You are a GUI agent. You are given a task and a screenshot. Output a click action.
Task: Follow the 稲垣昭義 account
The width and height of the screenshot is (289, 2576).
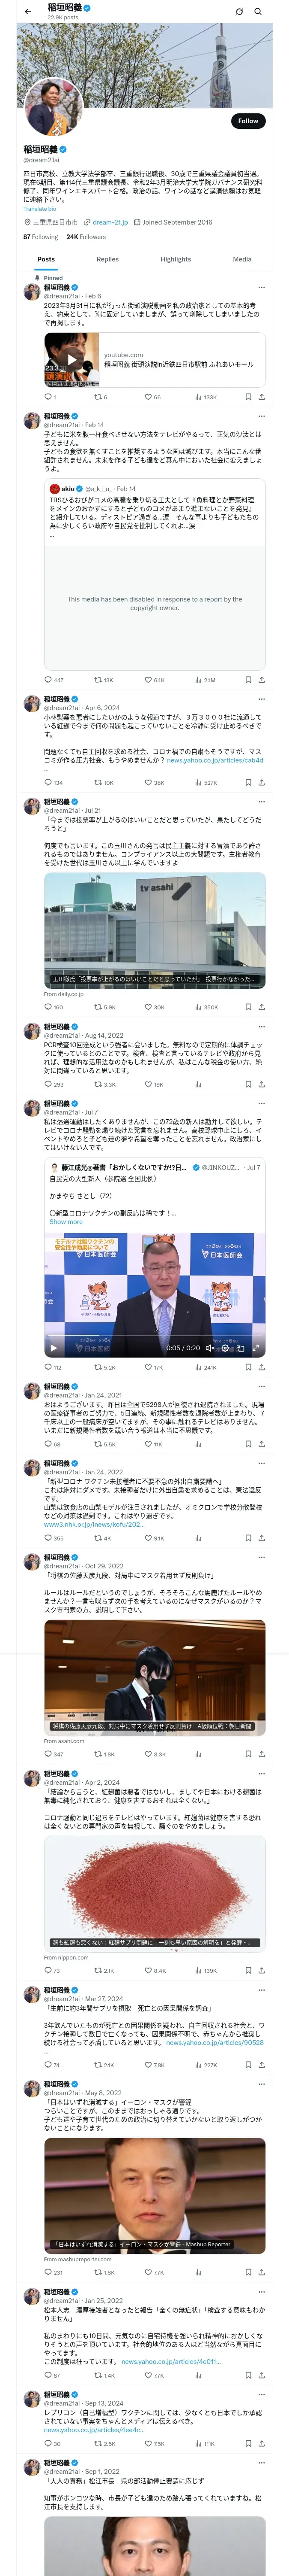[248, 120]
